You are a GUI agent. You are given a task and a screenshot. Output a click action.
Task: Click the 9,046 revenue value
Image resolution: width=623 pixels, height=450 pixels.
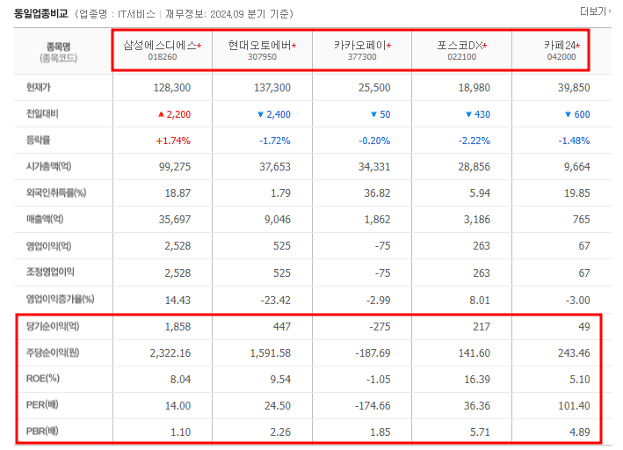point(278,220)
